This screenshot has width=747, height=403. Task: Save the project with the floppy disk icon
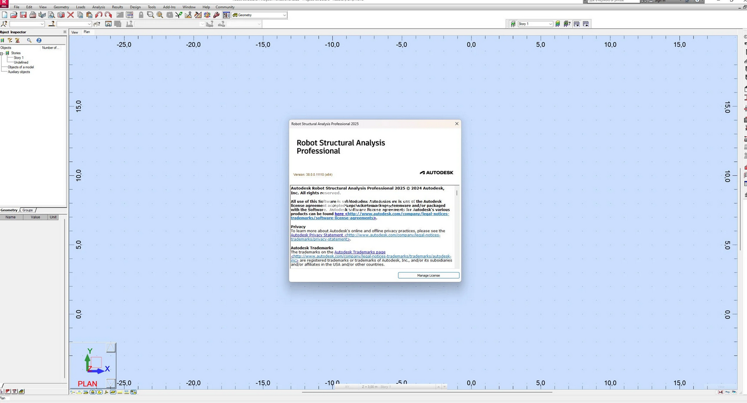click(x=23, y=15)
